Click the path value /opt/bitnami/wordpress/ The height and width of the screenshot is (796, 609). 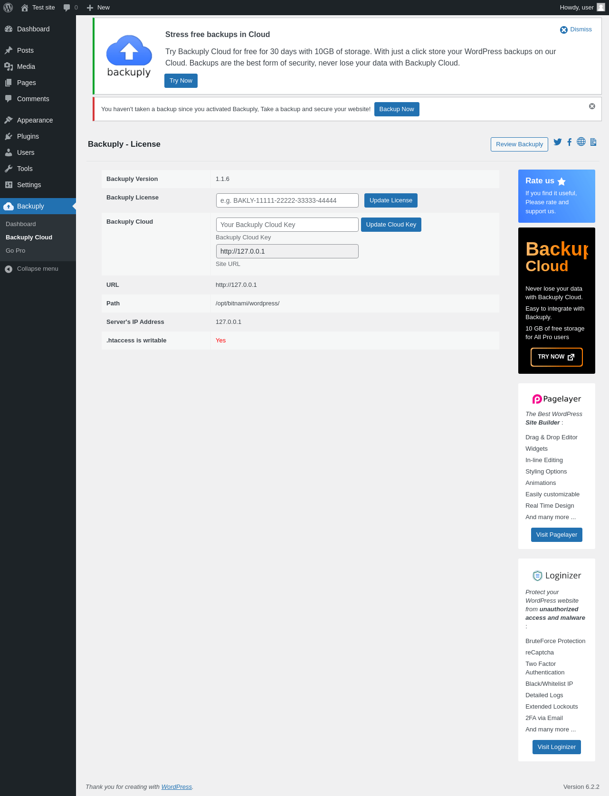tap(247, 303)
